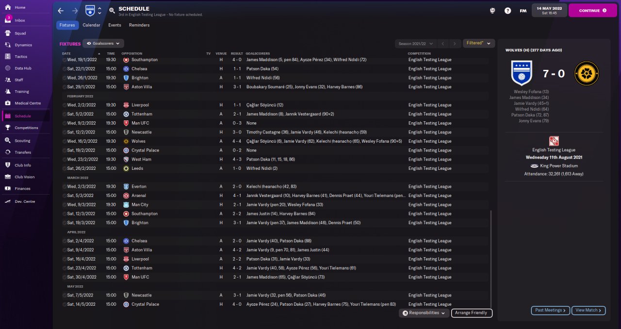Click the Arrange Friendly button
Screen dimensions: 621x329
(x=472, y=313)
